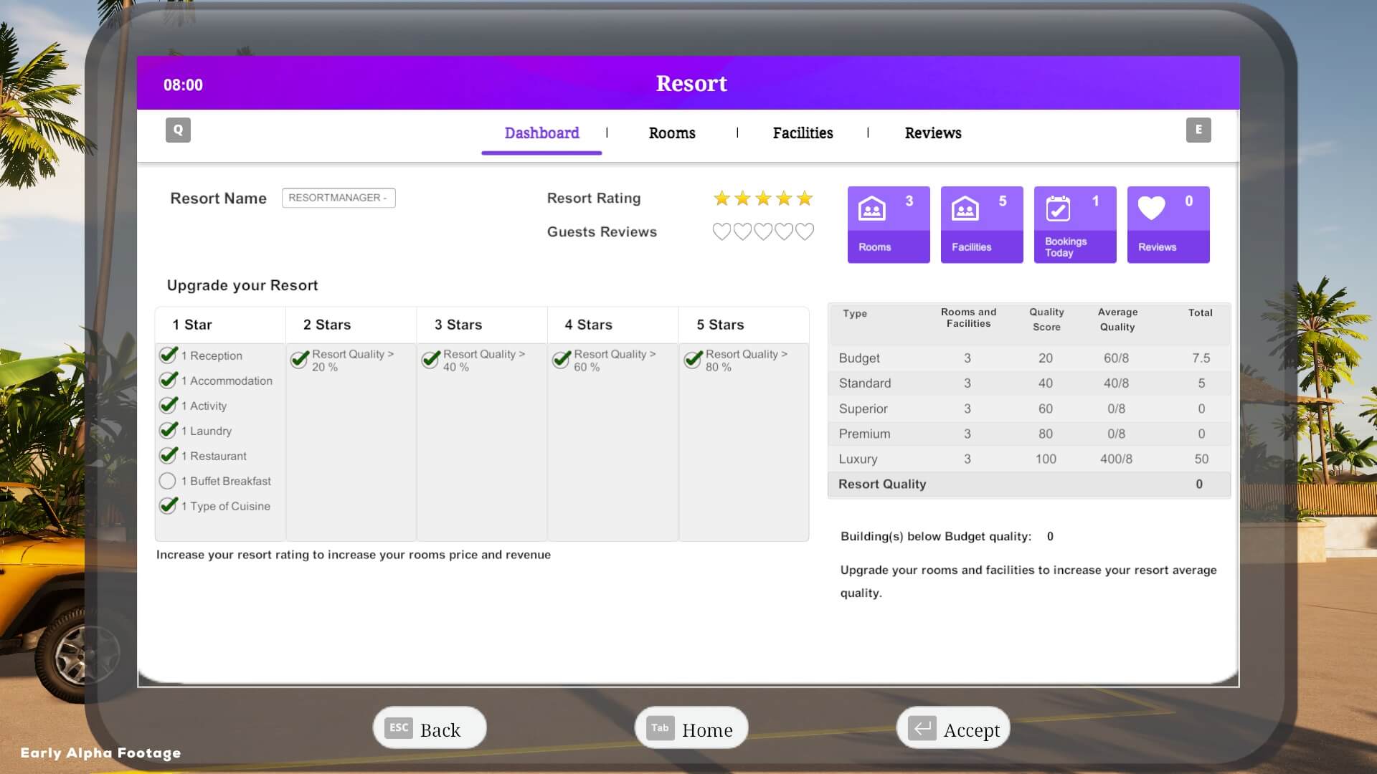Click the checkmark on Resort Quality > 40%
Screen dimensions: 1377x774
(x=430, y=359)
